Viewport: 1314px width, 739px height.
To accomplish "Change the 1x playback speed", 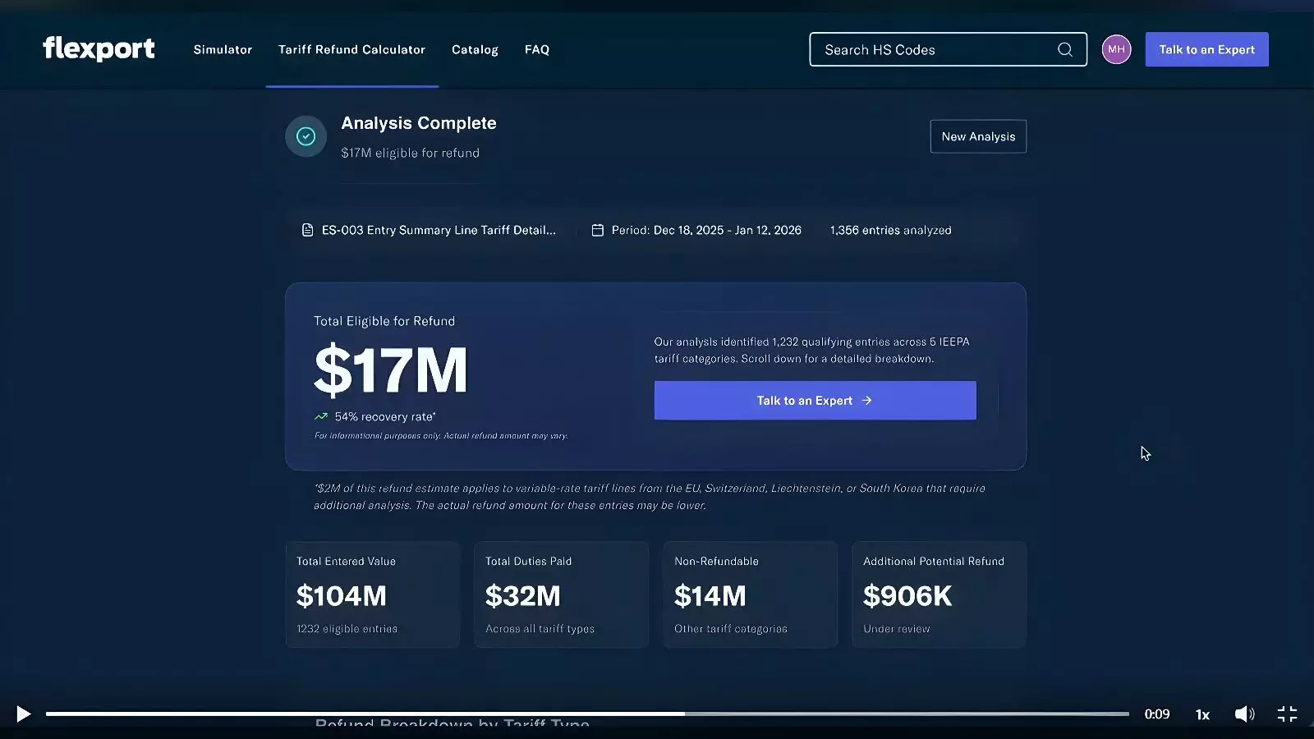I will point(1202,714).
